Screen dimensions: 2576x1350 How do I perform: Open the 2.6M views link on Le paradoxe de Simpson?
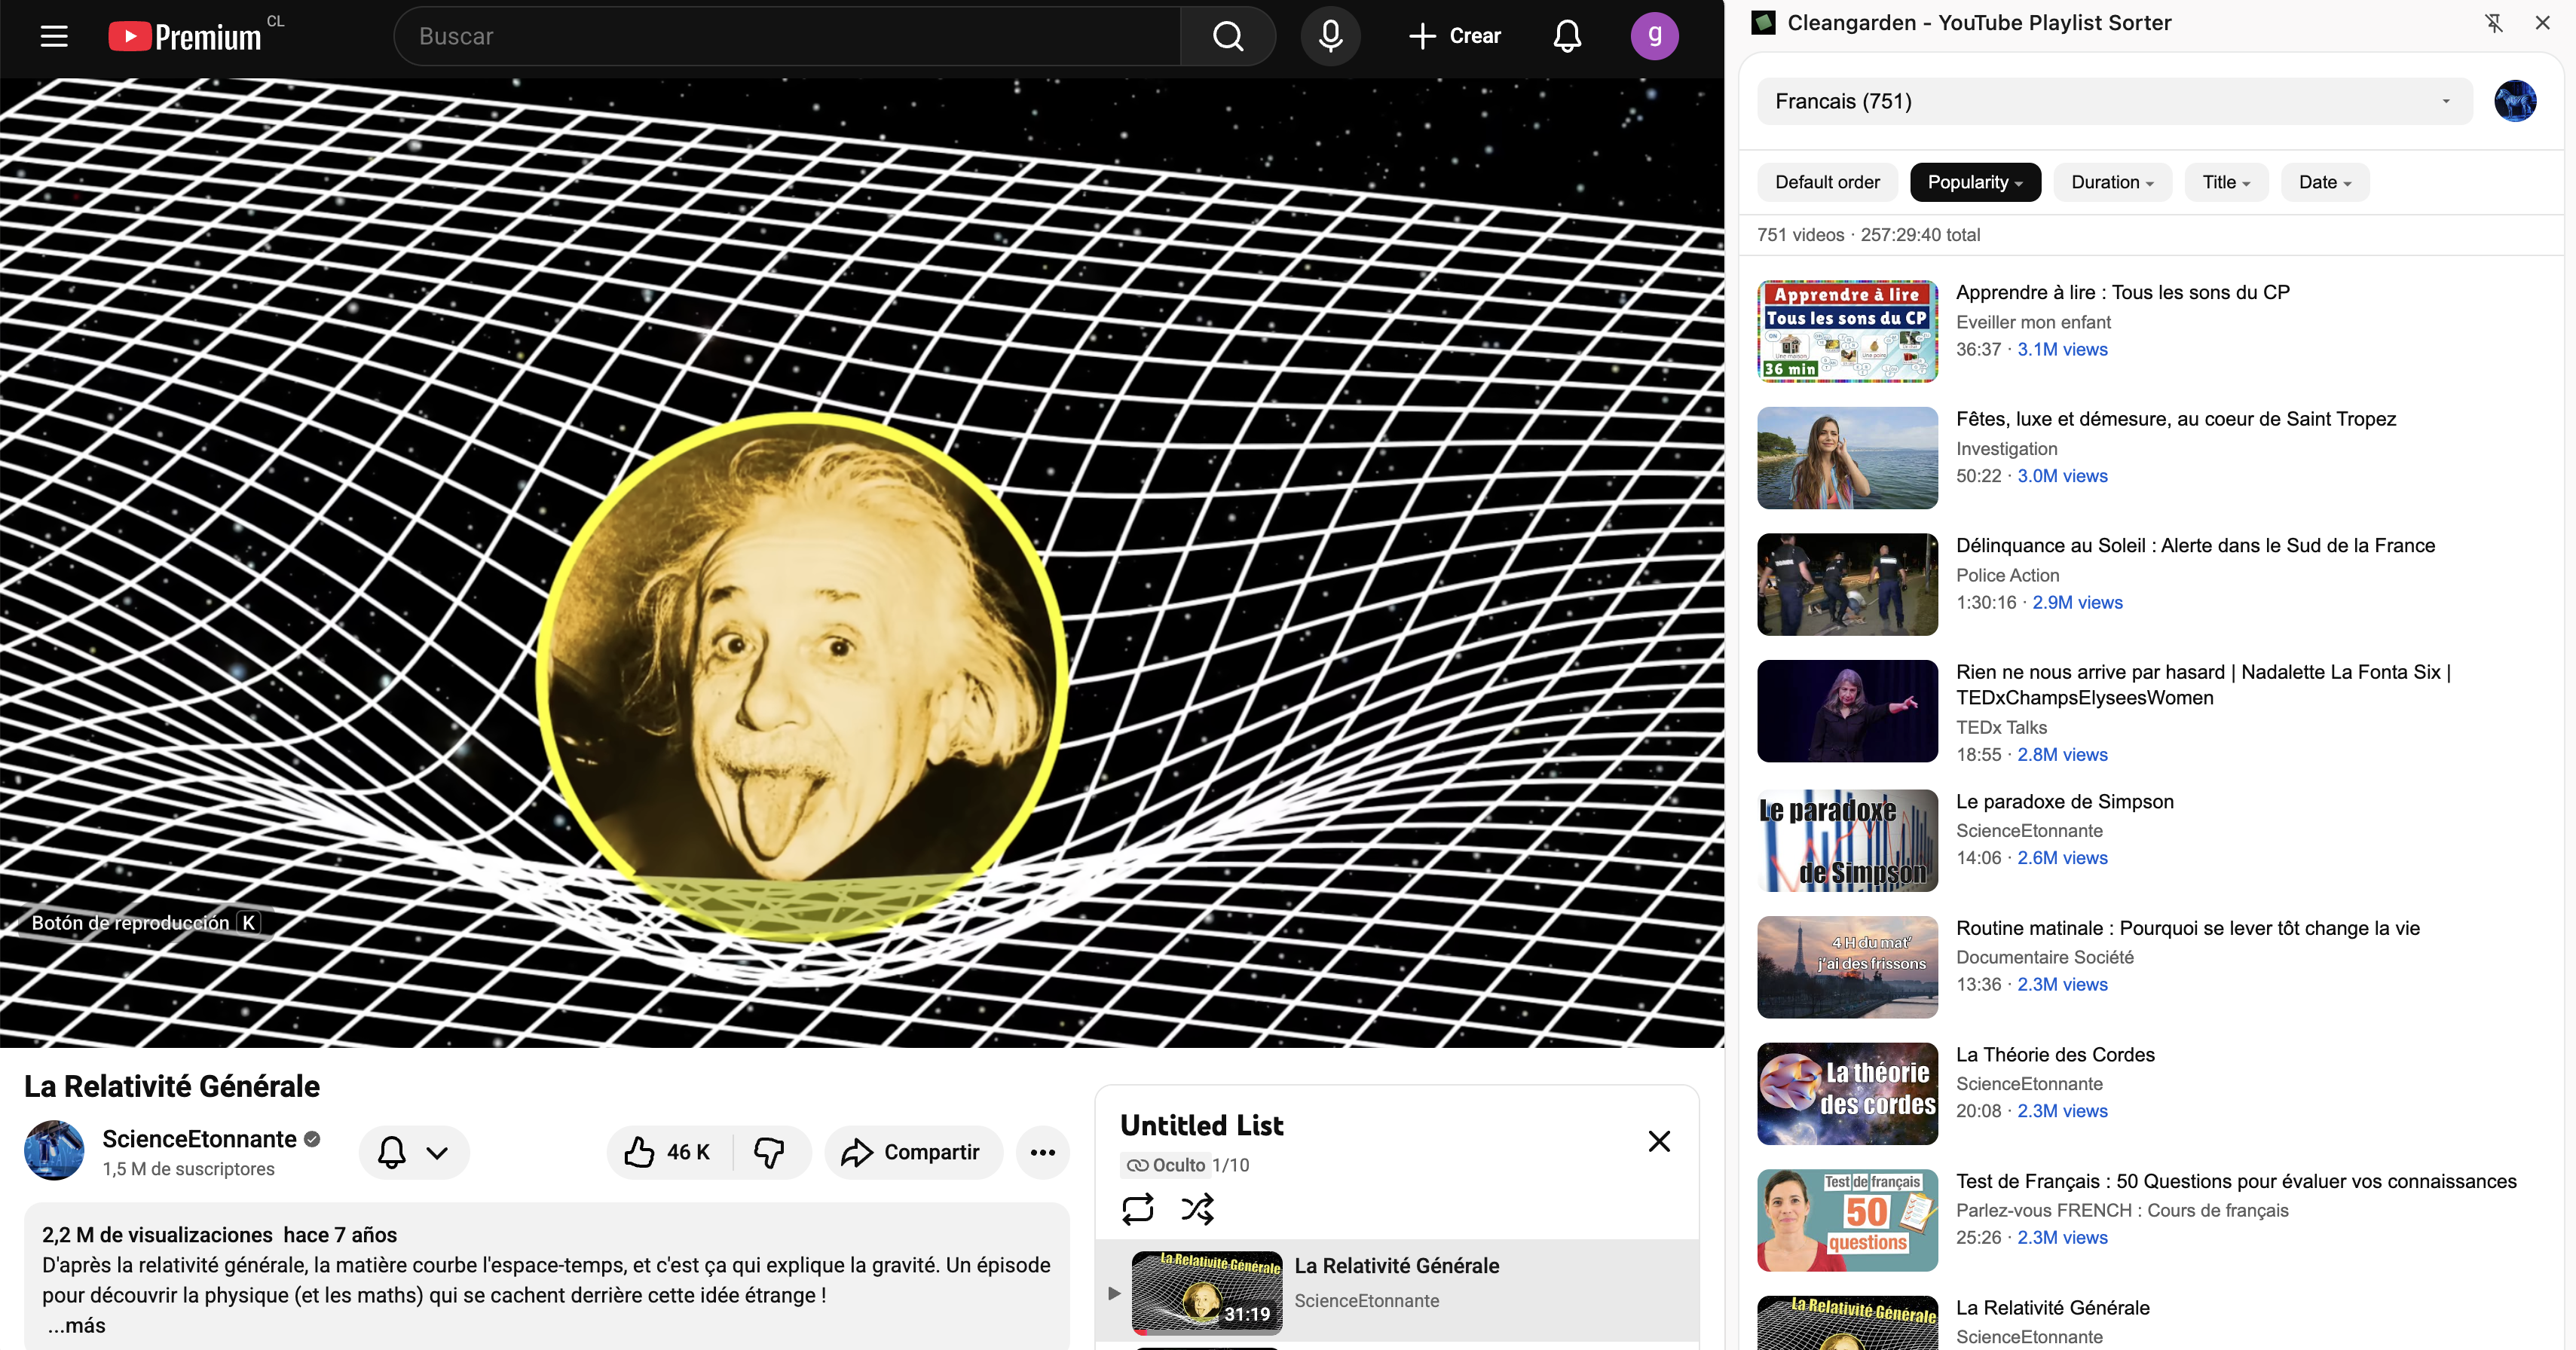pos(2062,857)
